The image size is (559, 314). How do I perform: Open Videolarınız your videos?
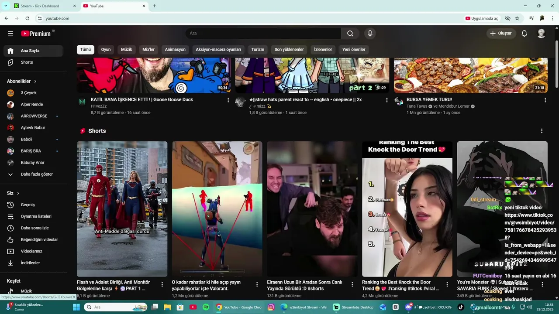pyautogui.click(x=33, y=251)
